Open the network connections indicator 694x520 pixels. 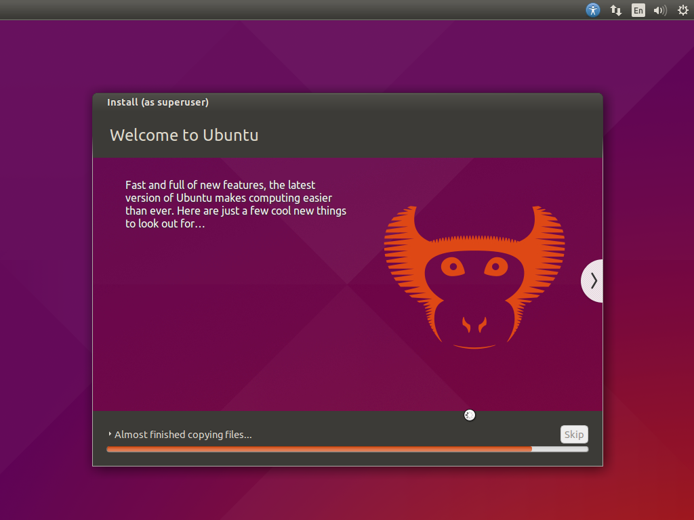click(615, 10)
